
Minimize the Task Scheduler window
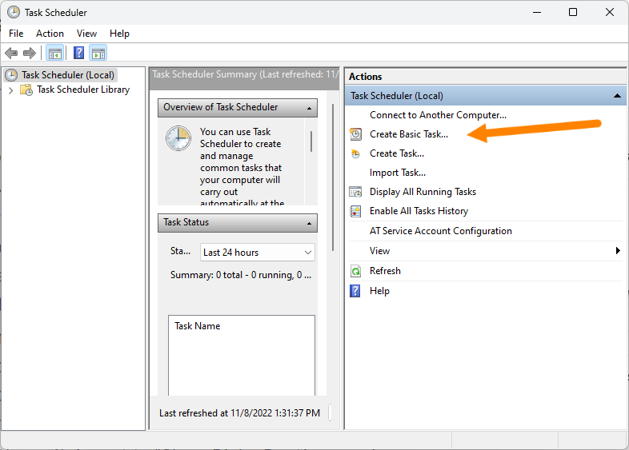(537, 13)
